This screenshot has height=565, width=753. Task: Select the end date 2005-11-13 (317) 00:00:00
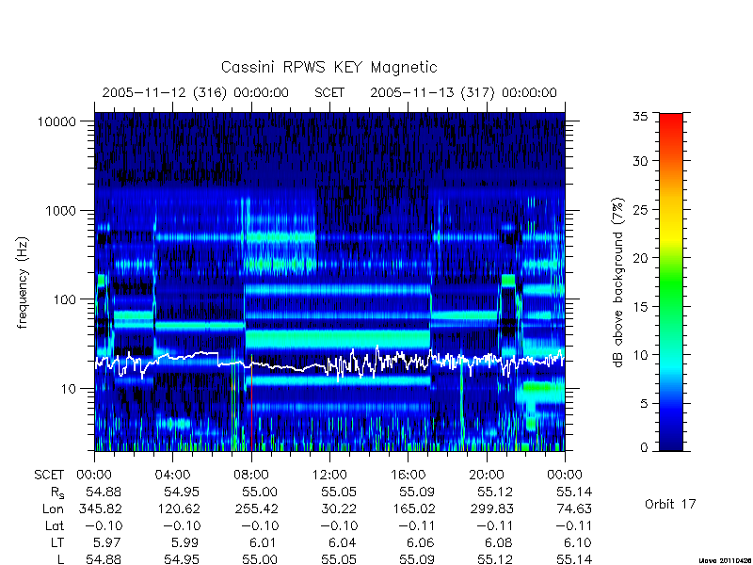(463, 92)
